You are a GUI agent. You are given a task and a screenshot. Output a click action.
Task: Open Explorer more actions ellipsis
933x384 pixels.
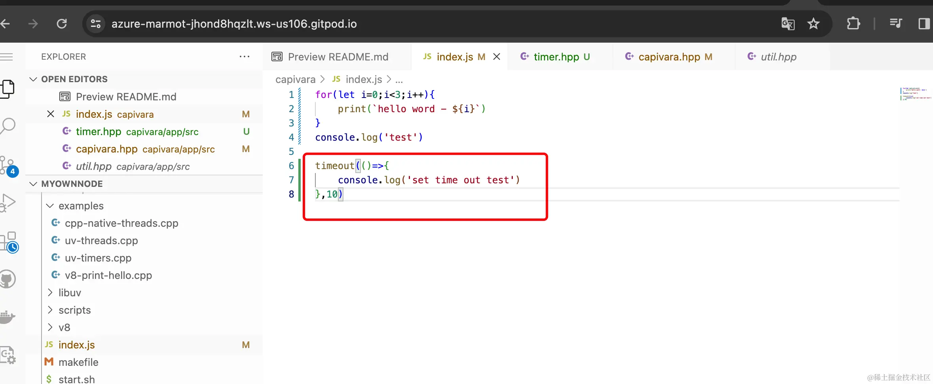pyautogui.click(x=245, y=56)
